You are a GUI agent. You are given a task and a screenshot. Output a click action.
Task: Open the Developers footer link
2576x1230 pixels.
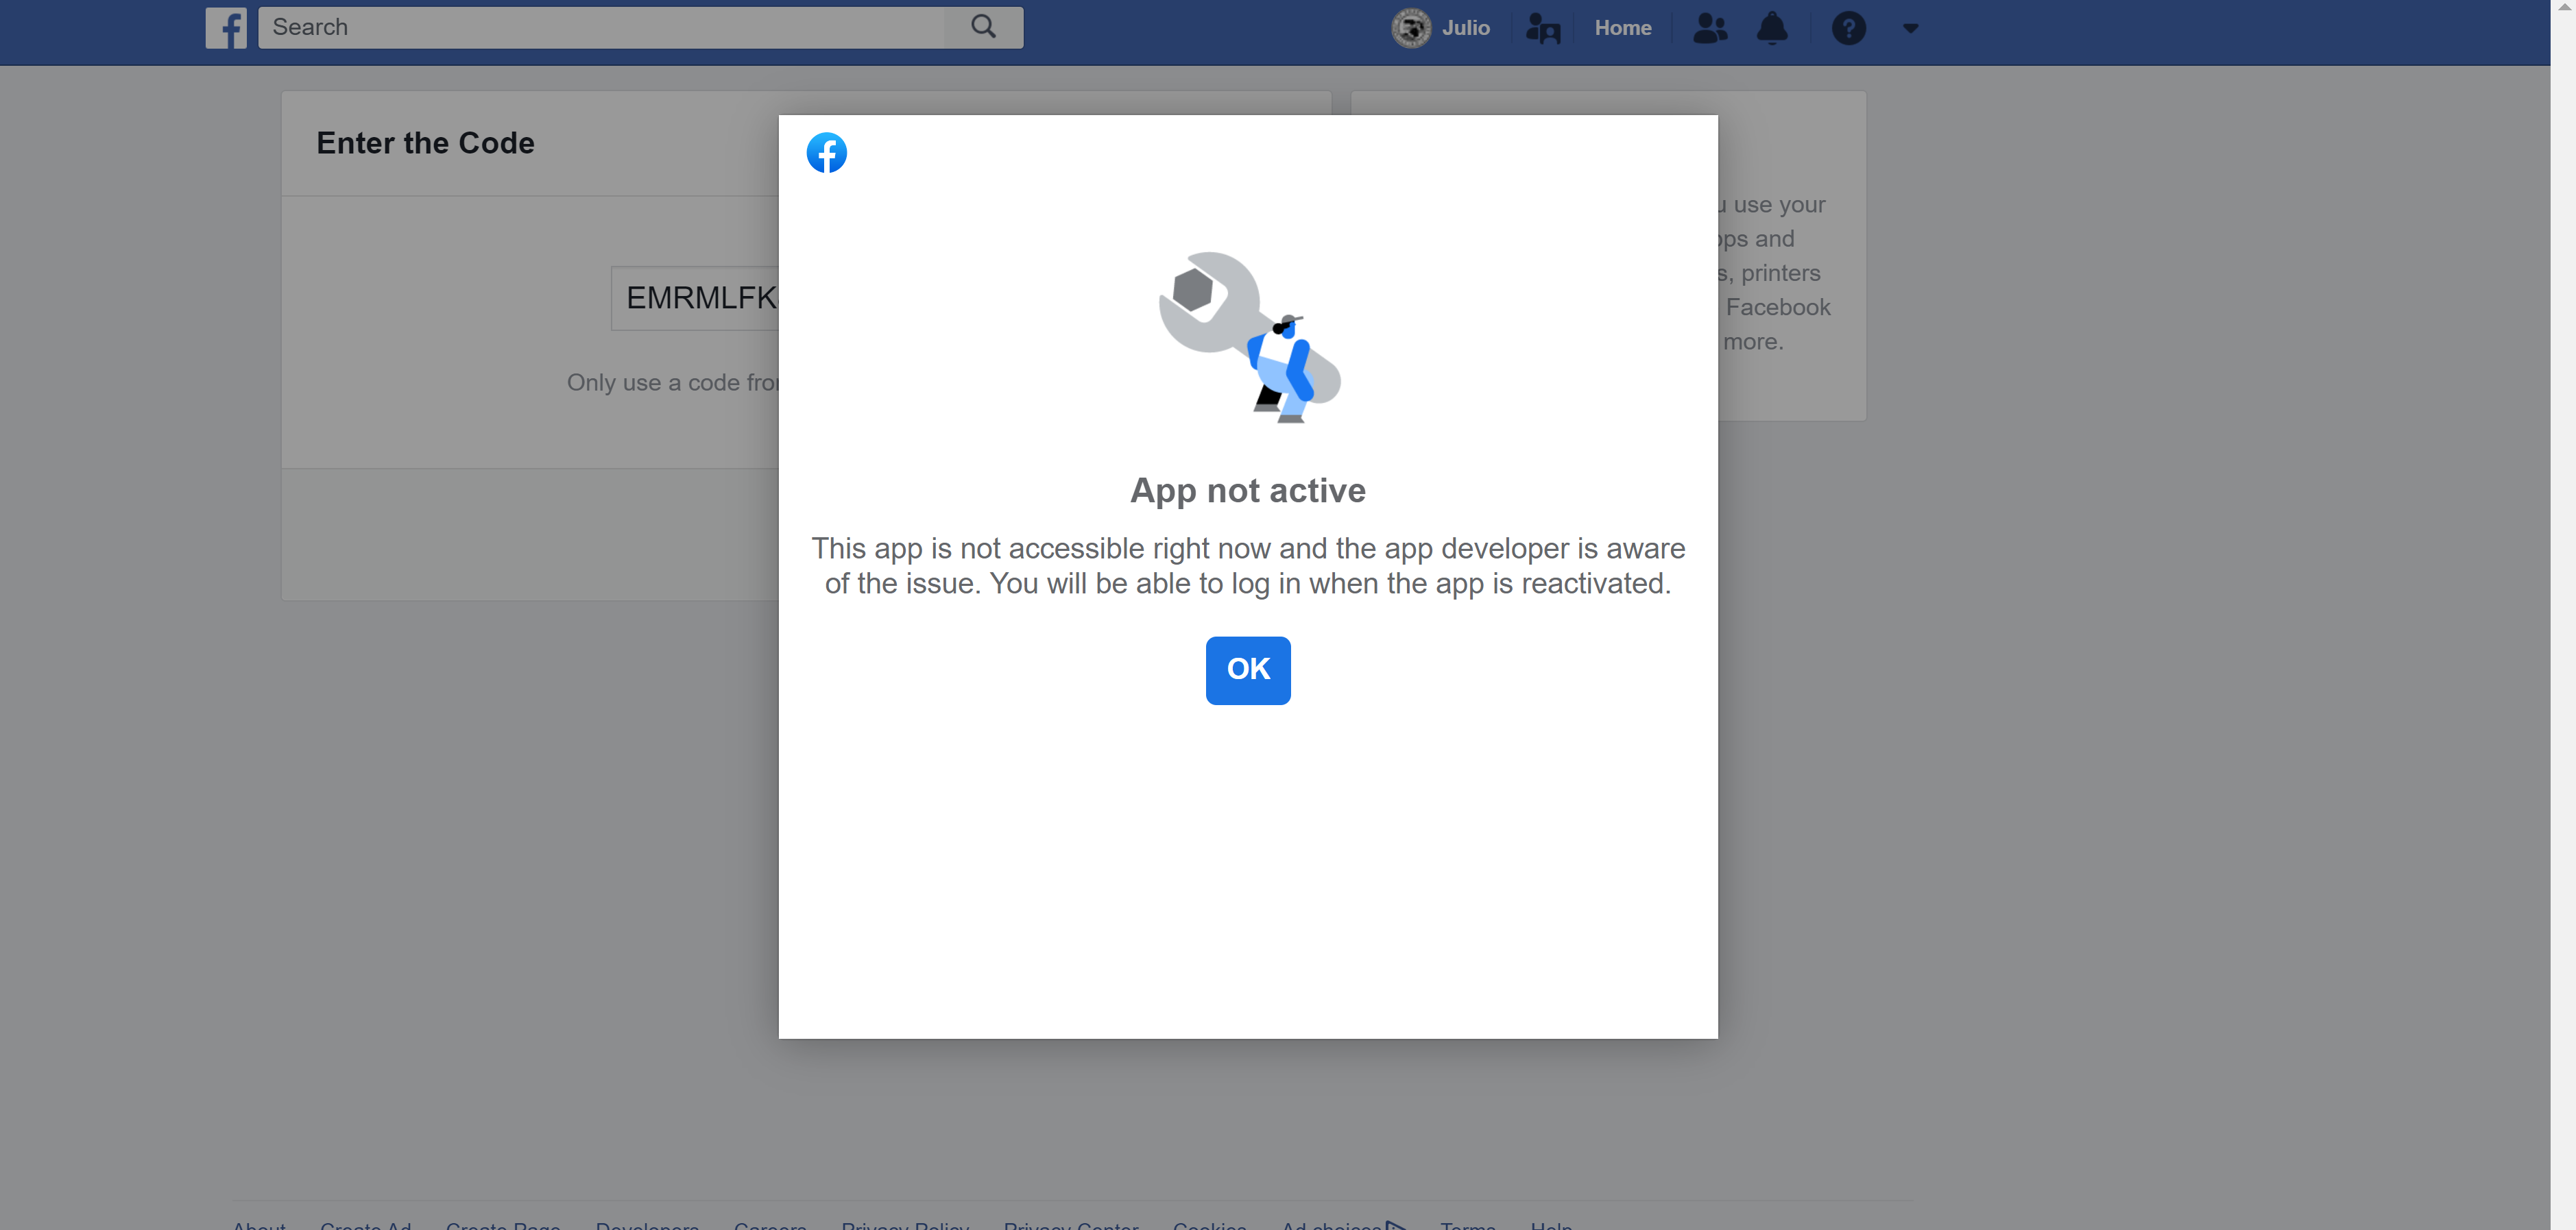pos(647,1224)
